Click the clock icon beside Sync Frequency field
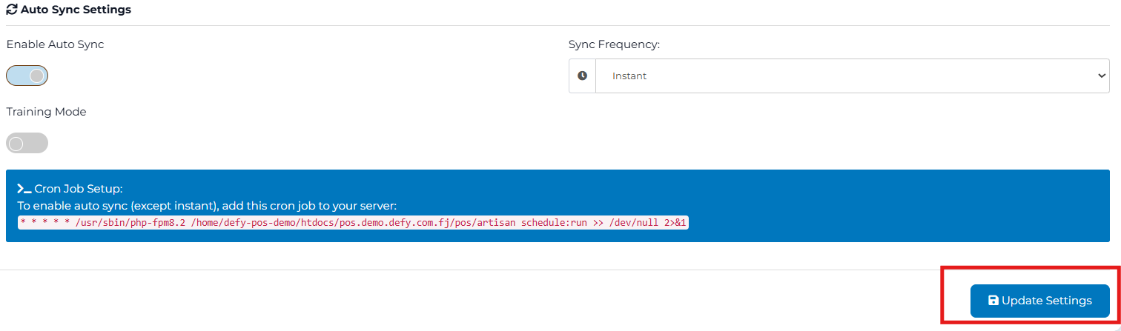The image size is (1121, 331). [582, 76]
